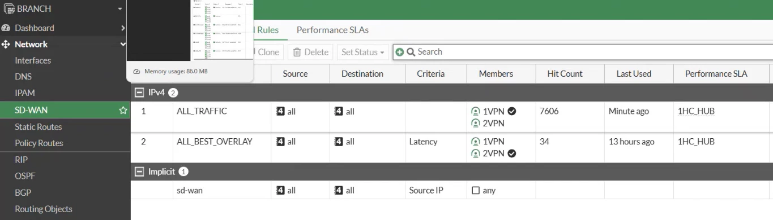This screenshot has width=773, height=220.
Task: Click the source address icon in ALL_BEST_OVERLAY row
Action: [x=280, y=142]
